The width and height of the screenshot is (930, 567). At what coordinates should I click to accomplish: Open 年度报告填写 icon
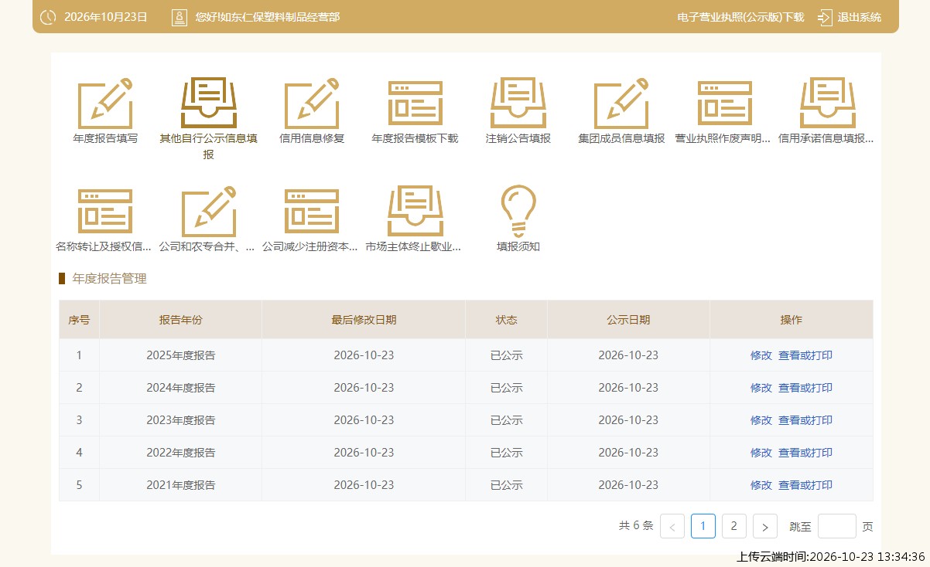(x=105, y=103)
